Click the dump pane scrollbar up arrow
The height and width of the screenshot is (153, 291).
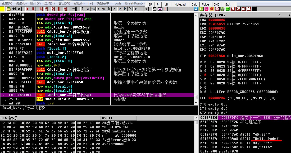pyautogui.click(x=196, y=118)
